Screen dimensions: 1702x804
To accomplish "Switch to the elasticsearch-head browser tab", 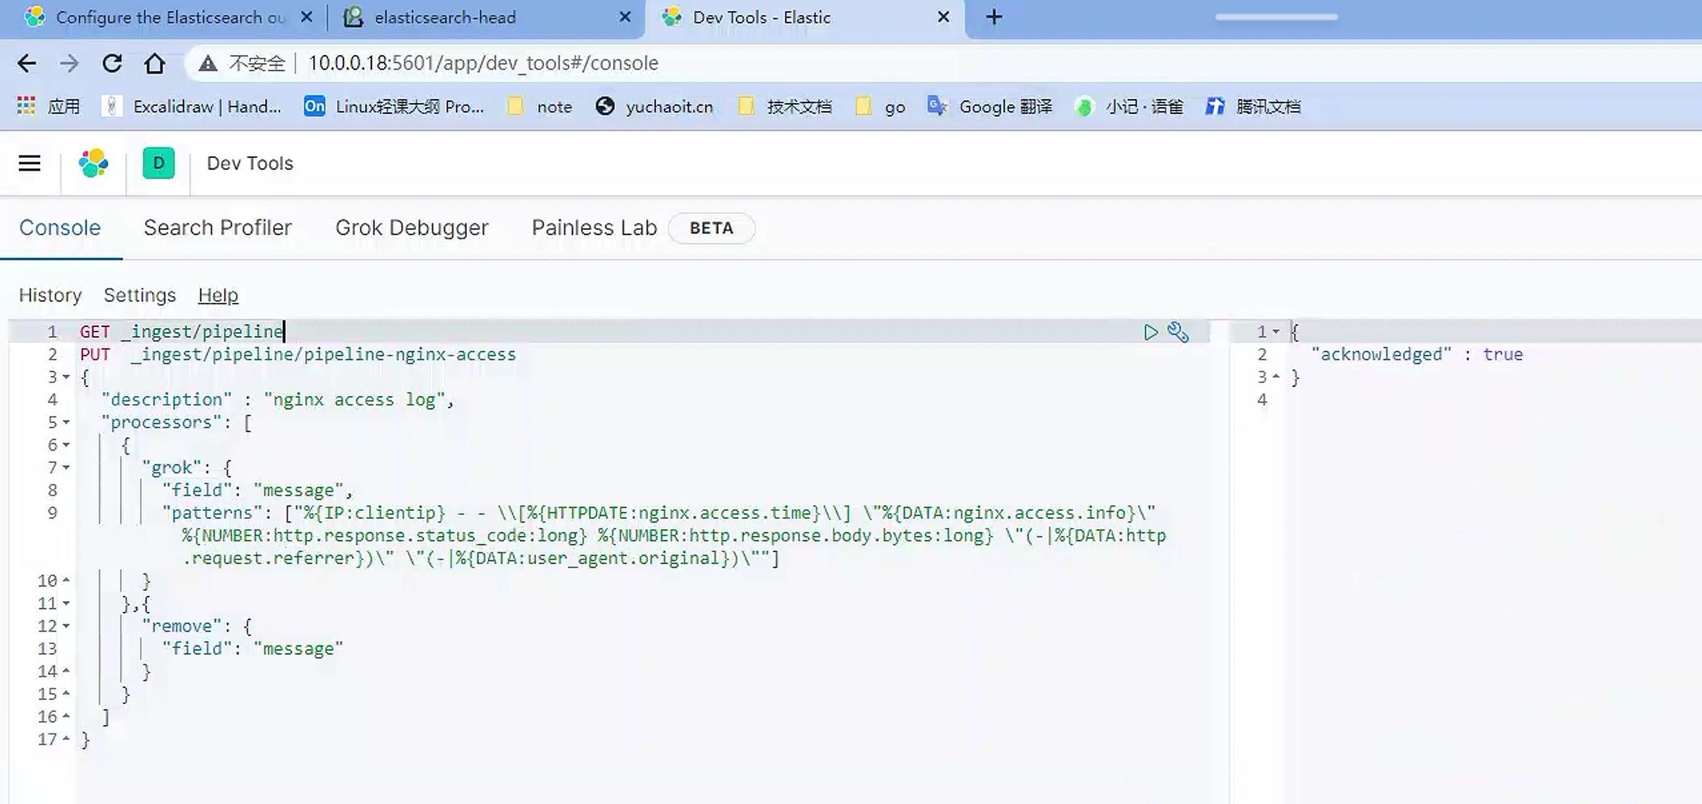I will (x=445, y=16).
